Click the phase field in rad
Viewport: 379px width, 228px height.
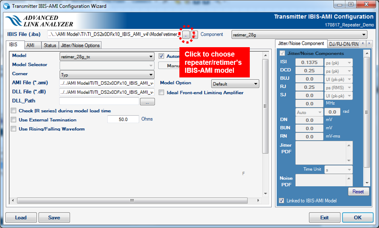click(332, 112)
